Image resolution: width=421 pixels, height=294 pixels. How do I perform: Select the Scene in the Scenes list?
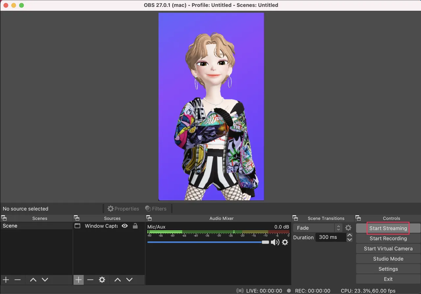[x=20, y=226]
